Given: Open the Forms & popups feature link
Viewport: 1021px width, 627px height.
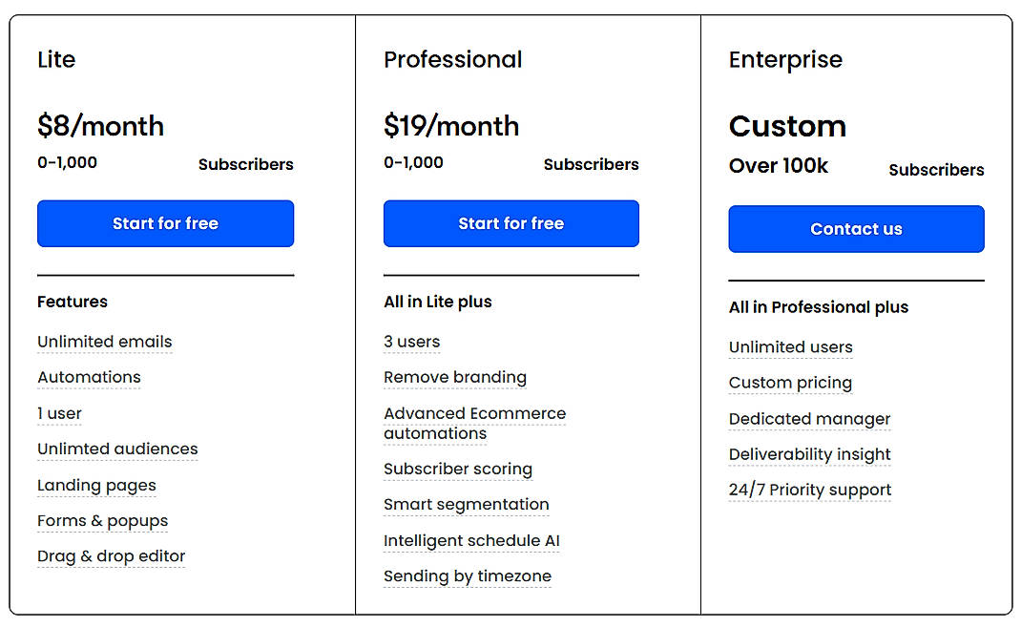Looking at the screenshot, I should (102, 521).
